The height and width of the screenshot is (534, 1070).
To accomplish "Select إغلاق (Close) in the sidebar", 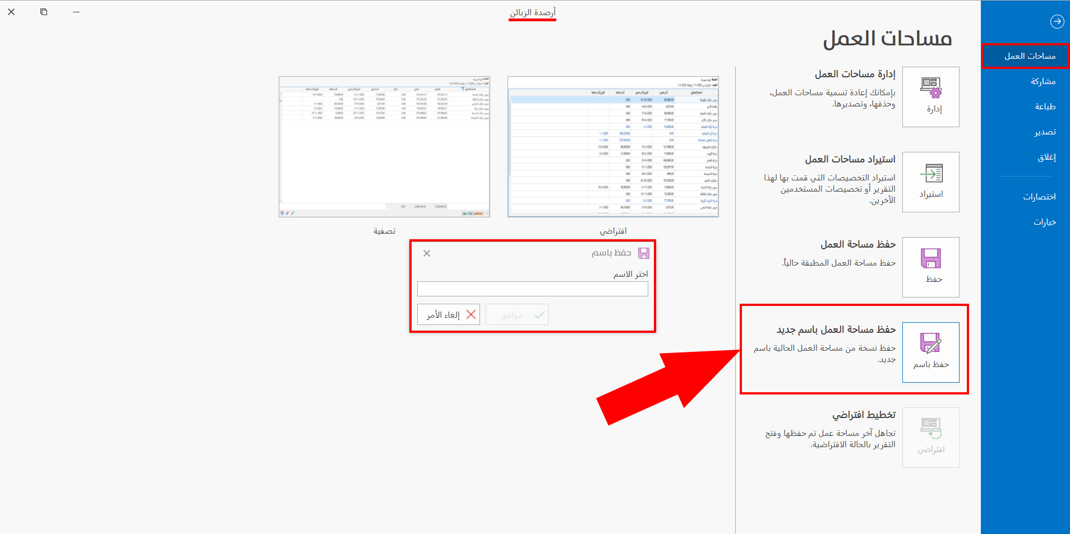I will click(1046, 157).
